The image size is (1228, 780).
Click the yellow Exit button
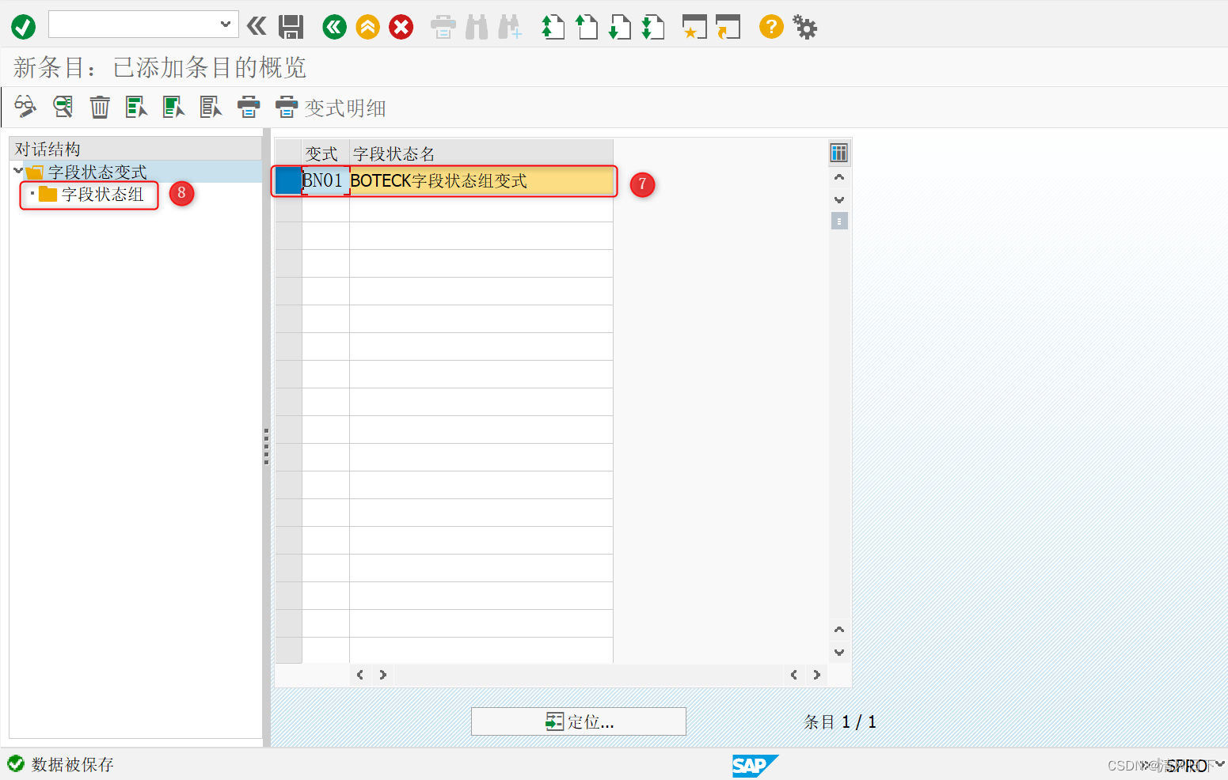[368, 28]
